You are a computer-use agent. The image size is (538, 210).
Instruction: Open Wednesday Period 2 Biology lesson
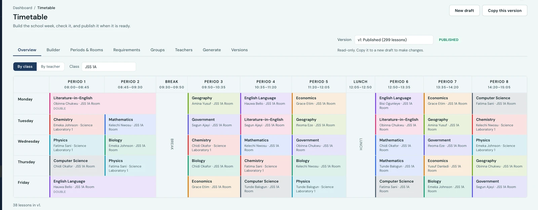pyautogui.click(x=130, y=145)
